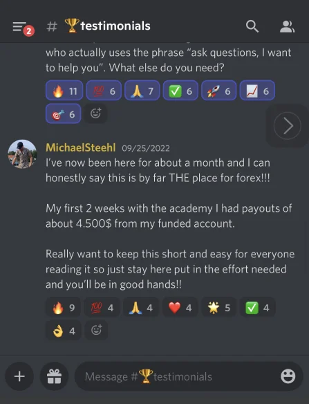Expand the right-side arrow panel
The image size is (309, 404).
coord(288,126)
